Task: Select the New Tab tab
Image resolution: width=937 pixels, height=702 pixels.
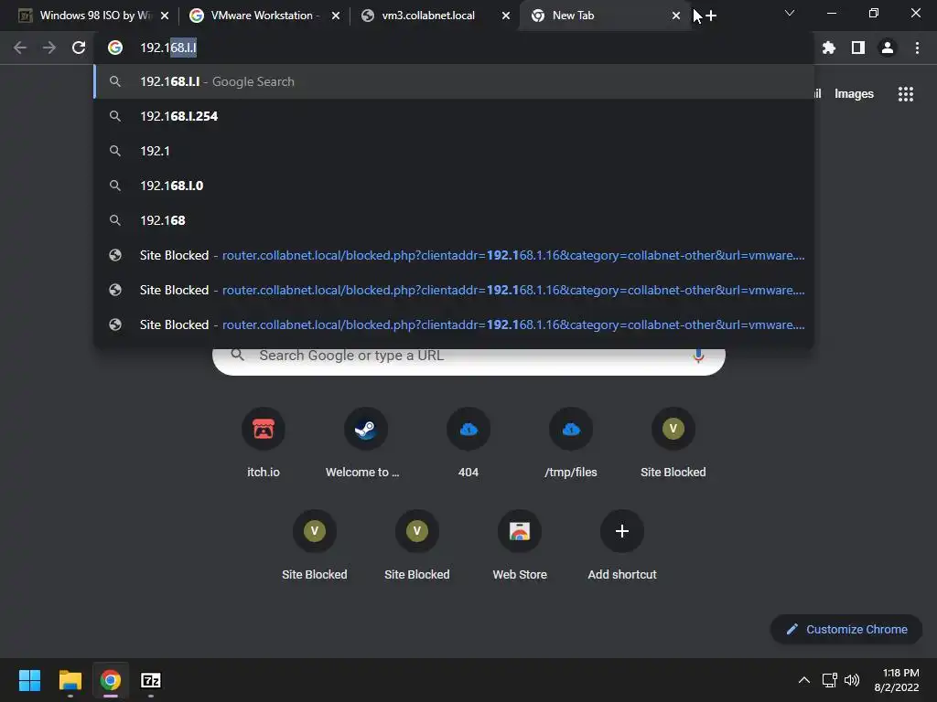Action: coord(604,16)
